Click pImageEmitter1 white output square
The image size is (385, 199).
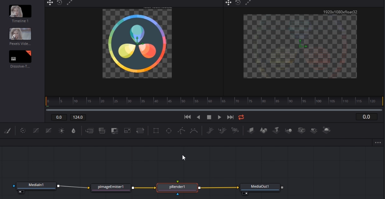133,188
